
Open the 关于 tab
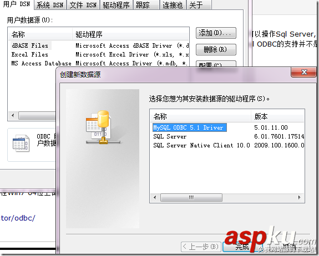click(199, 5)
